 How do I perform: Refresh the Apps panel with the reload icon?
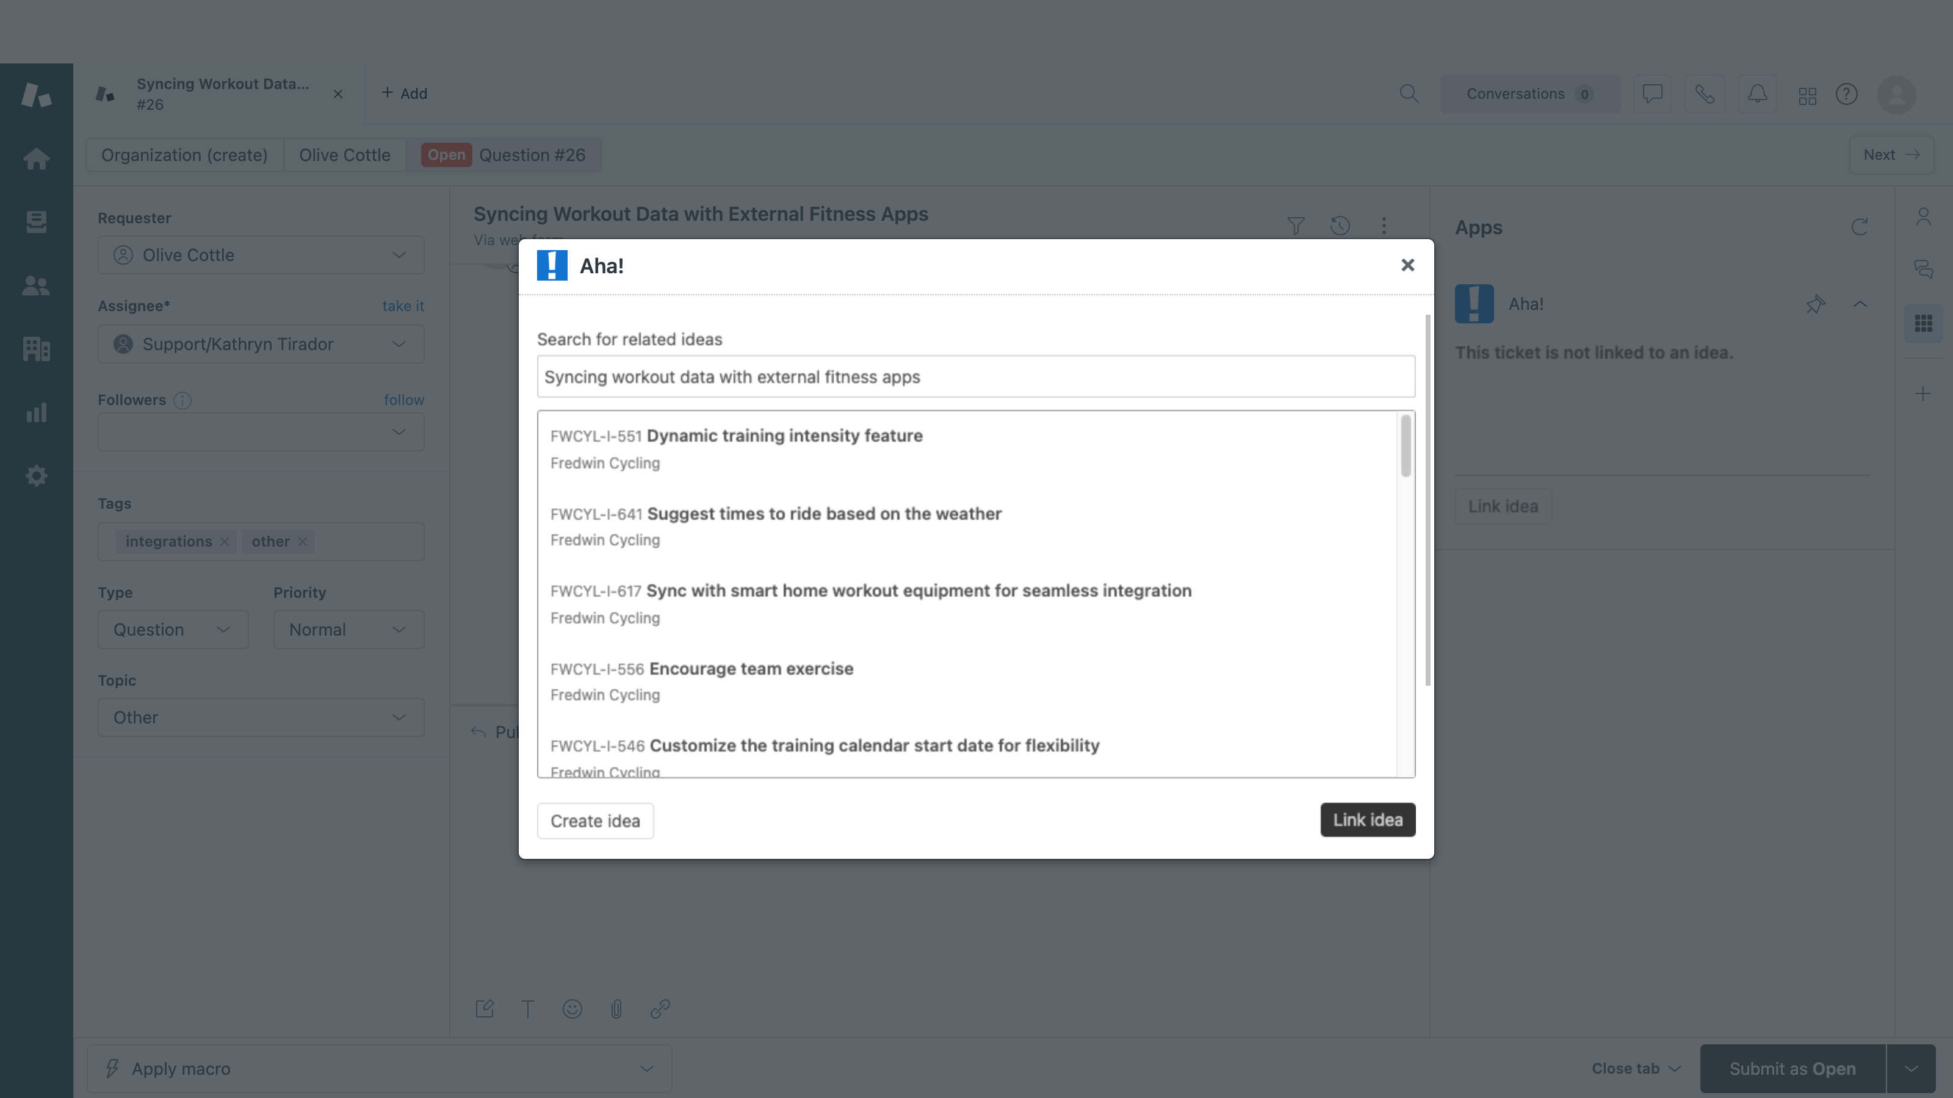[1859, 226]
